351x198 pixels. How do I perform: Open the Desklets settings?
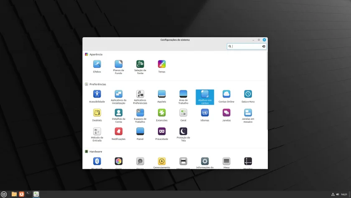click(97, 115)
